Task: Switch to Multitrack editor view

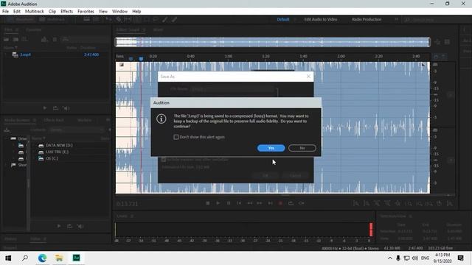Action: click(x=52, y=19)
